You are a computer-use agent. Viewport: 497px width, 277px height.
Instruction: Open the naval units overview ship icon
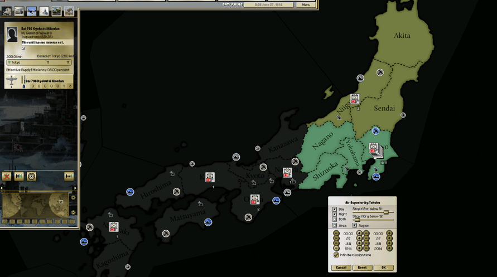(x=44, y=11)
